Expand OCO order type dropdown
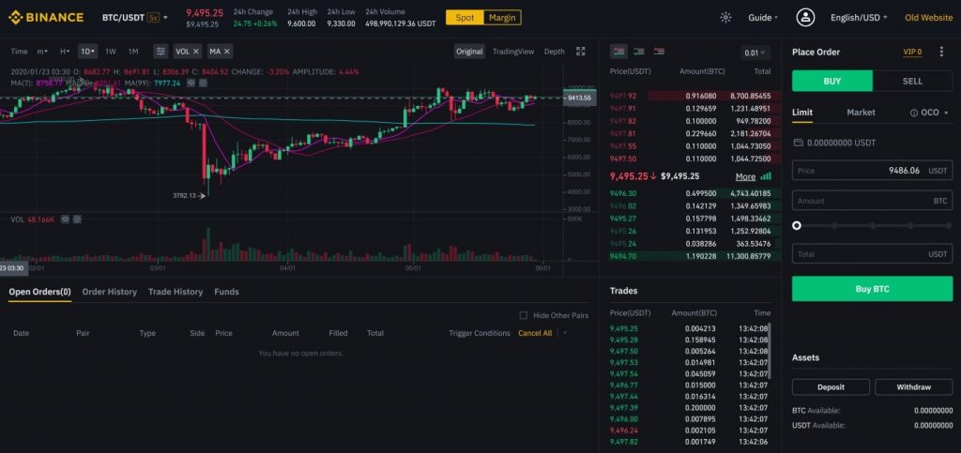The image size is (961, 453). point(946,113)
